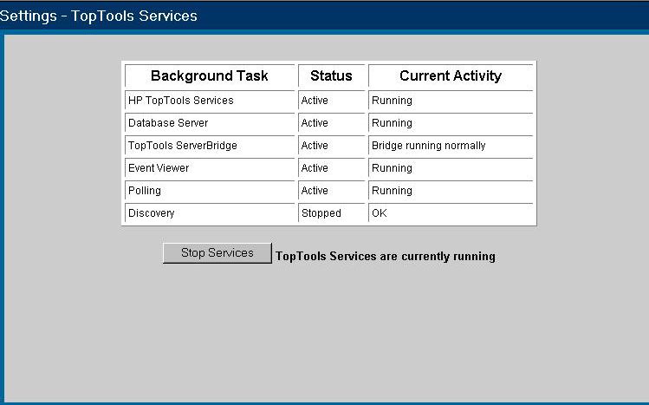Click the 'Settings - TopTools Services' page title
The image size is (649, 405).
(x=99, y=16)
